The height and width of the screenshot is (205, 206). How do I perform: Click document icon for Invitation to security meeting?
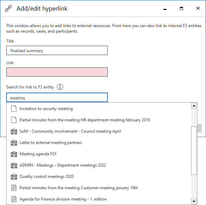coord(14,109)
